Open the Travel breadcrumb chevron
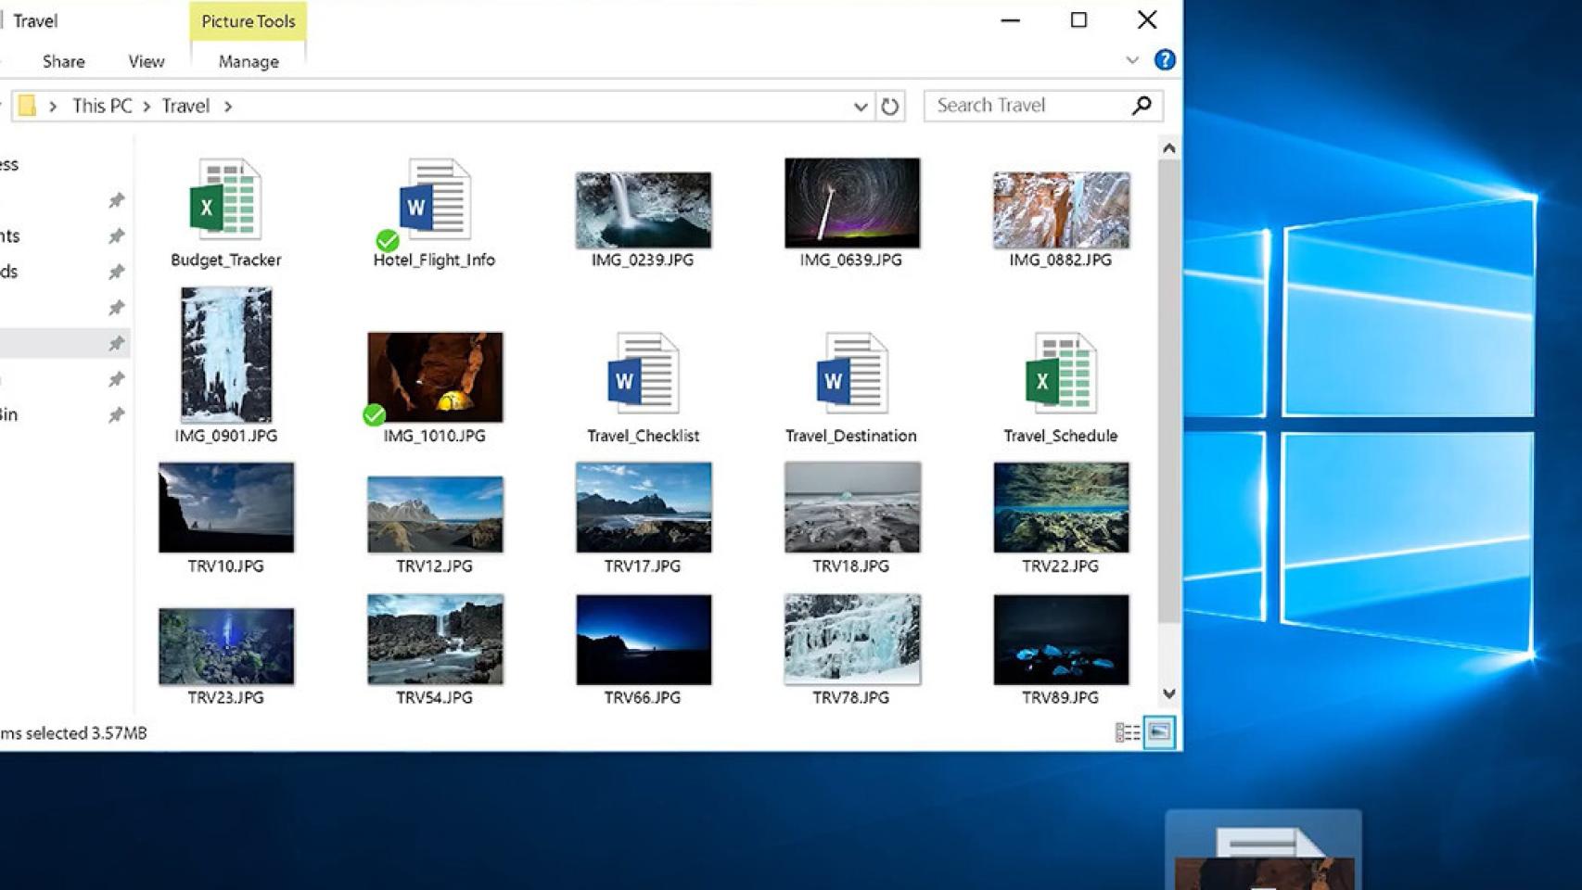The image size is (1582, 890). (x=227, y=106)
